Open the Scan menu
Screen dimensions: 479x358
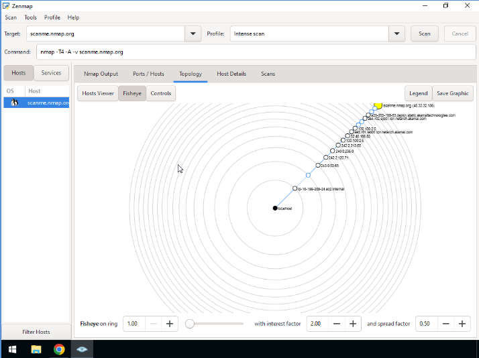[11, 17]
